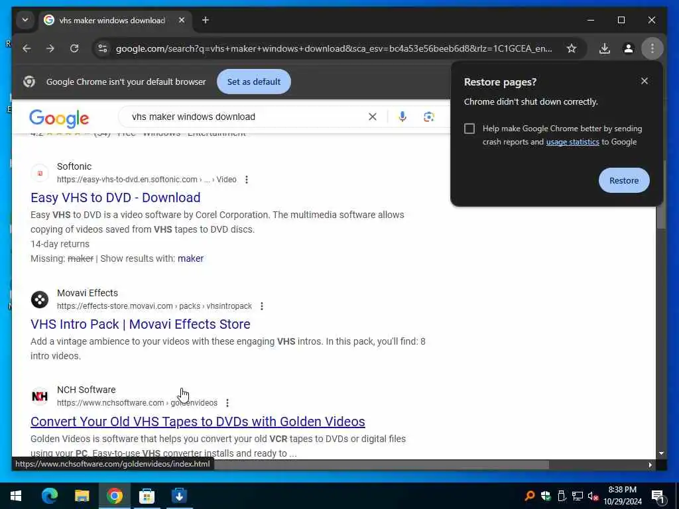Open the tab search dropdown arrow

(25, 20)
